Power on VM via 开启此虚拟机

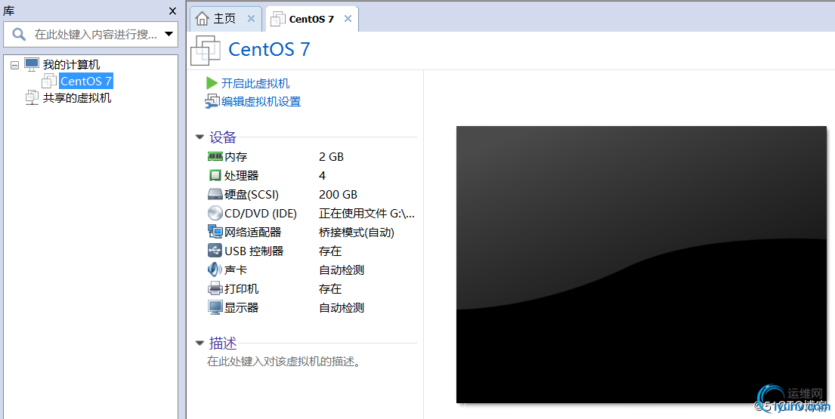click(255, 84)
